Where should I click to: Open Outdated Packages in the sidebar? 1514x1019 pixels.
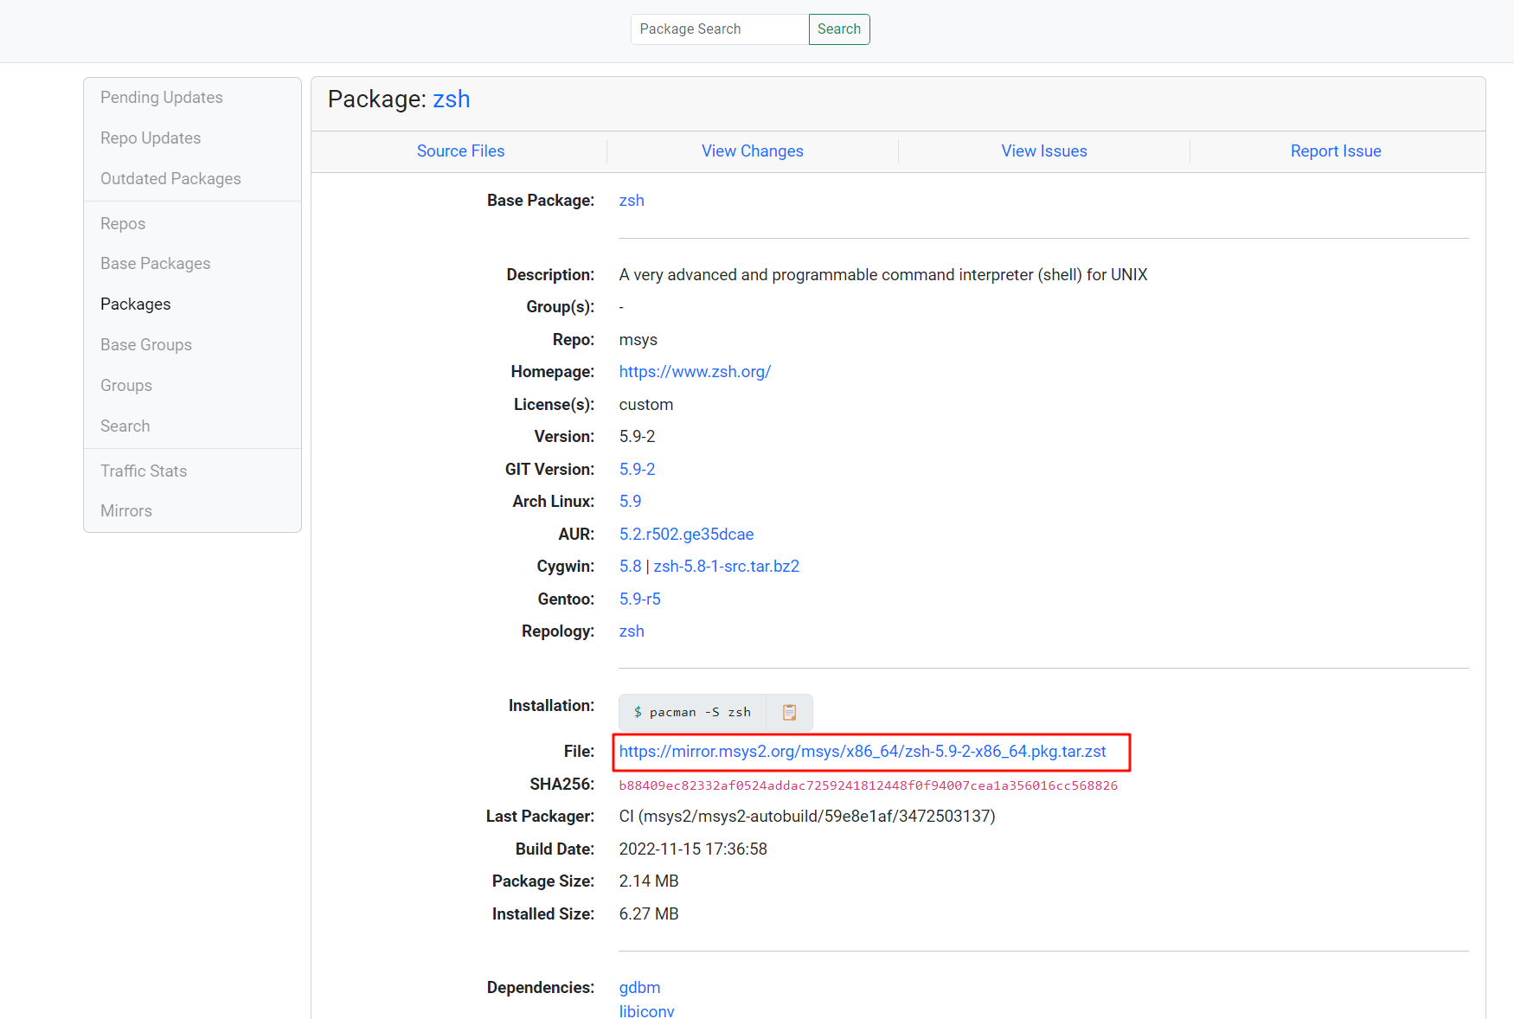click(x=170, y=179)
